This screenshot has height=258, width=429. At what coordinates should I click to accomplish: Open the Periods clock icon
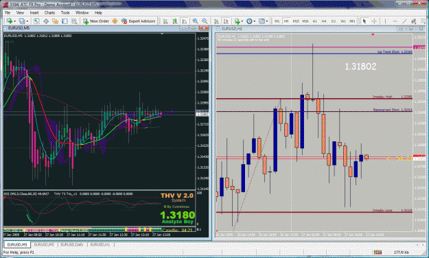pos(249,21)
